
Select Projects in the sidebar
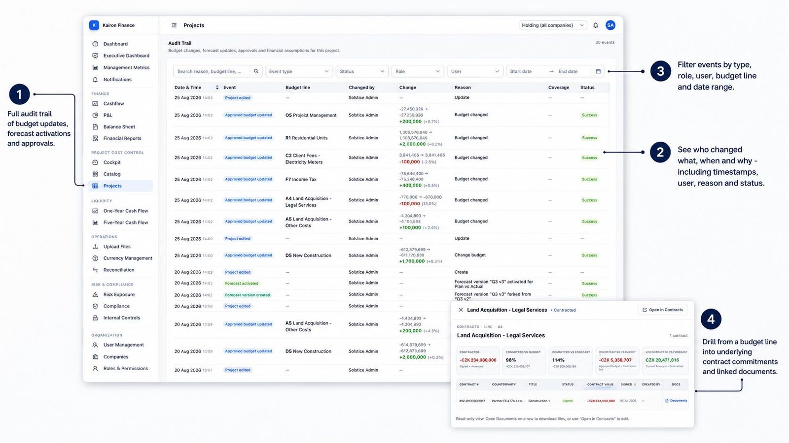121,186
